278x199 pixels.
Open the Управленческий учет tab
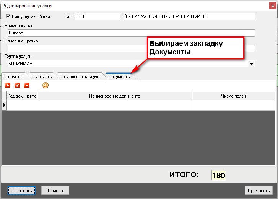80,77
